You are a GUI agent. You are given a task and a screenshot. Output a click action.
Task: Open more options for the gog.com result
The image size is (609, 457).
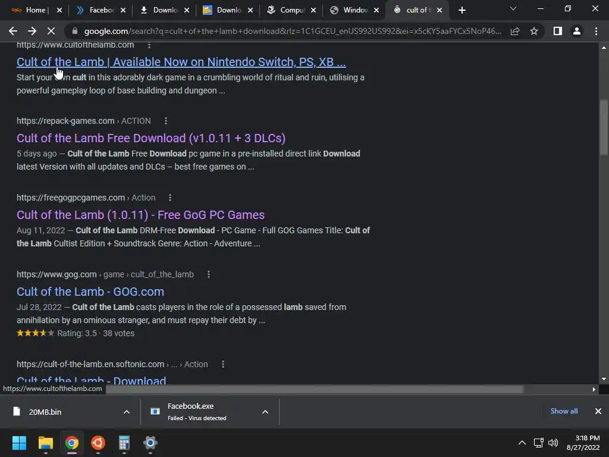click(x=209, y=274)
